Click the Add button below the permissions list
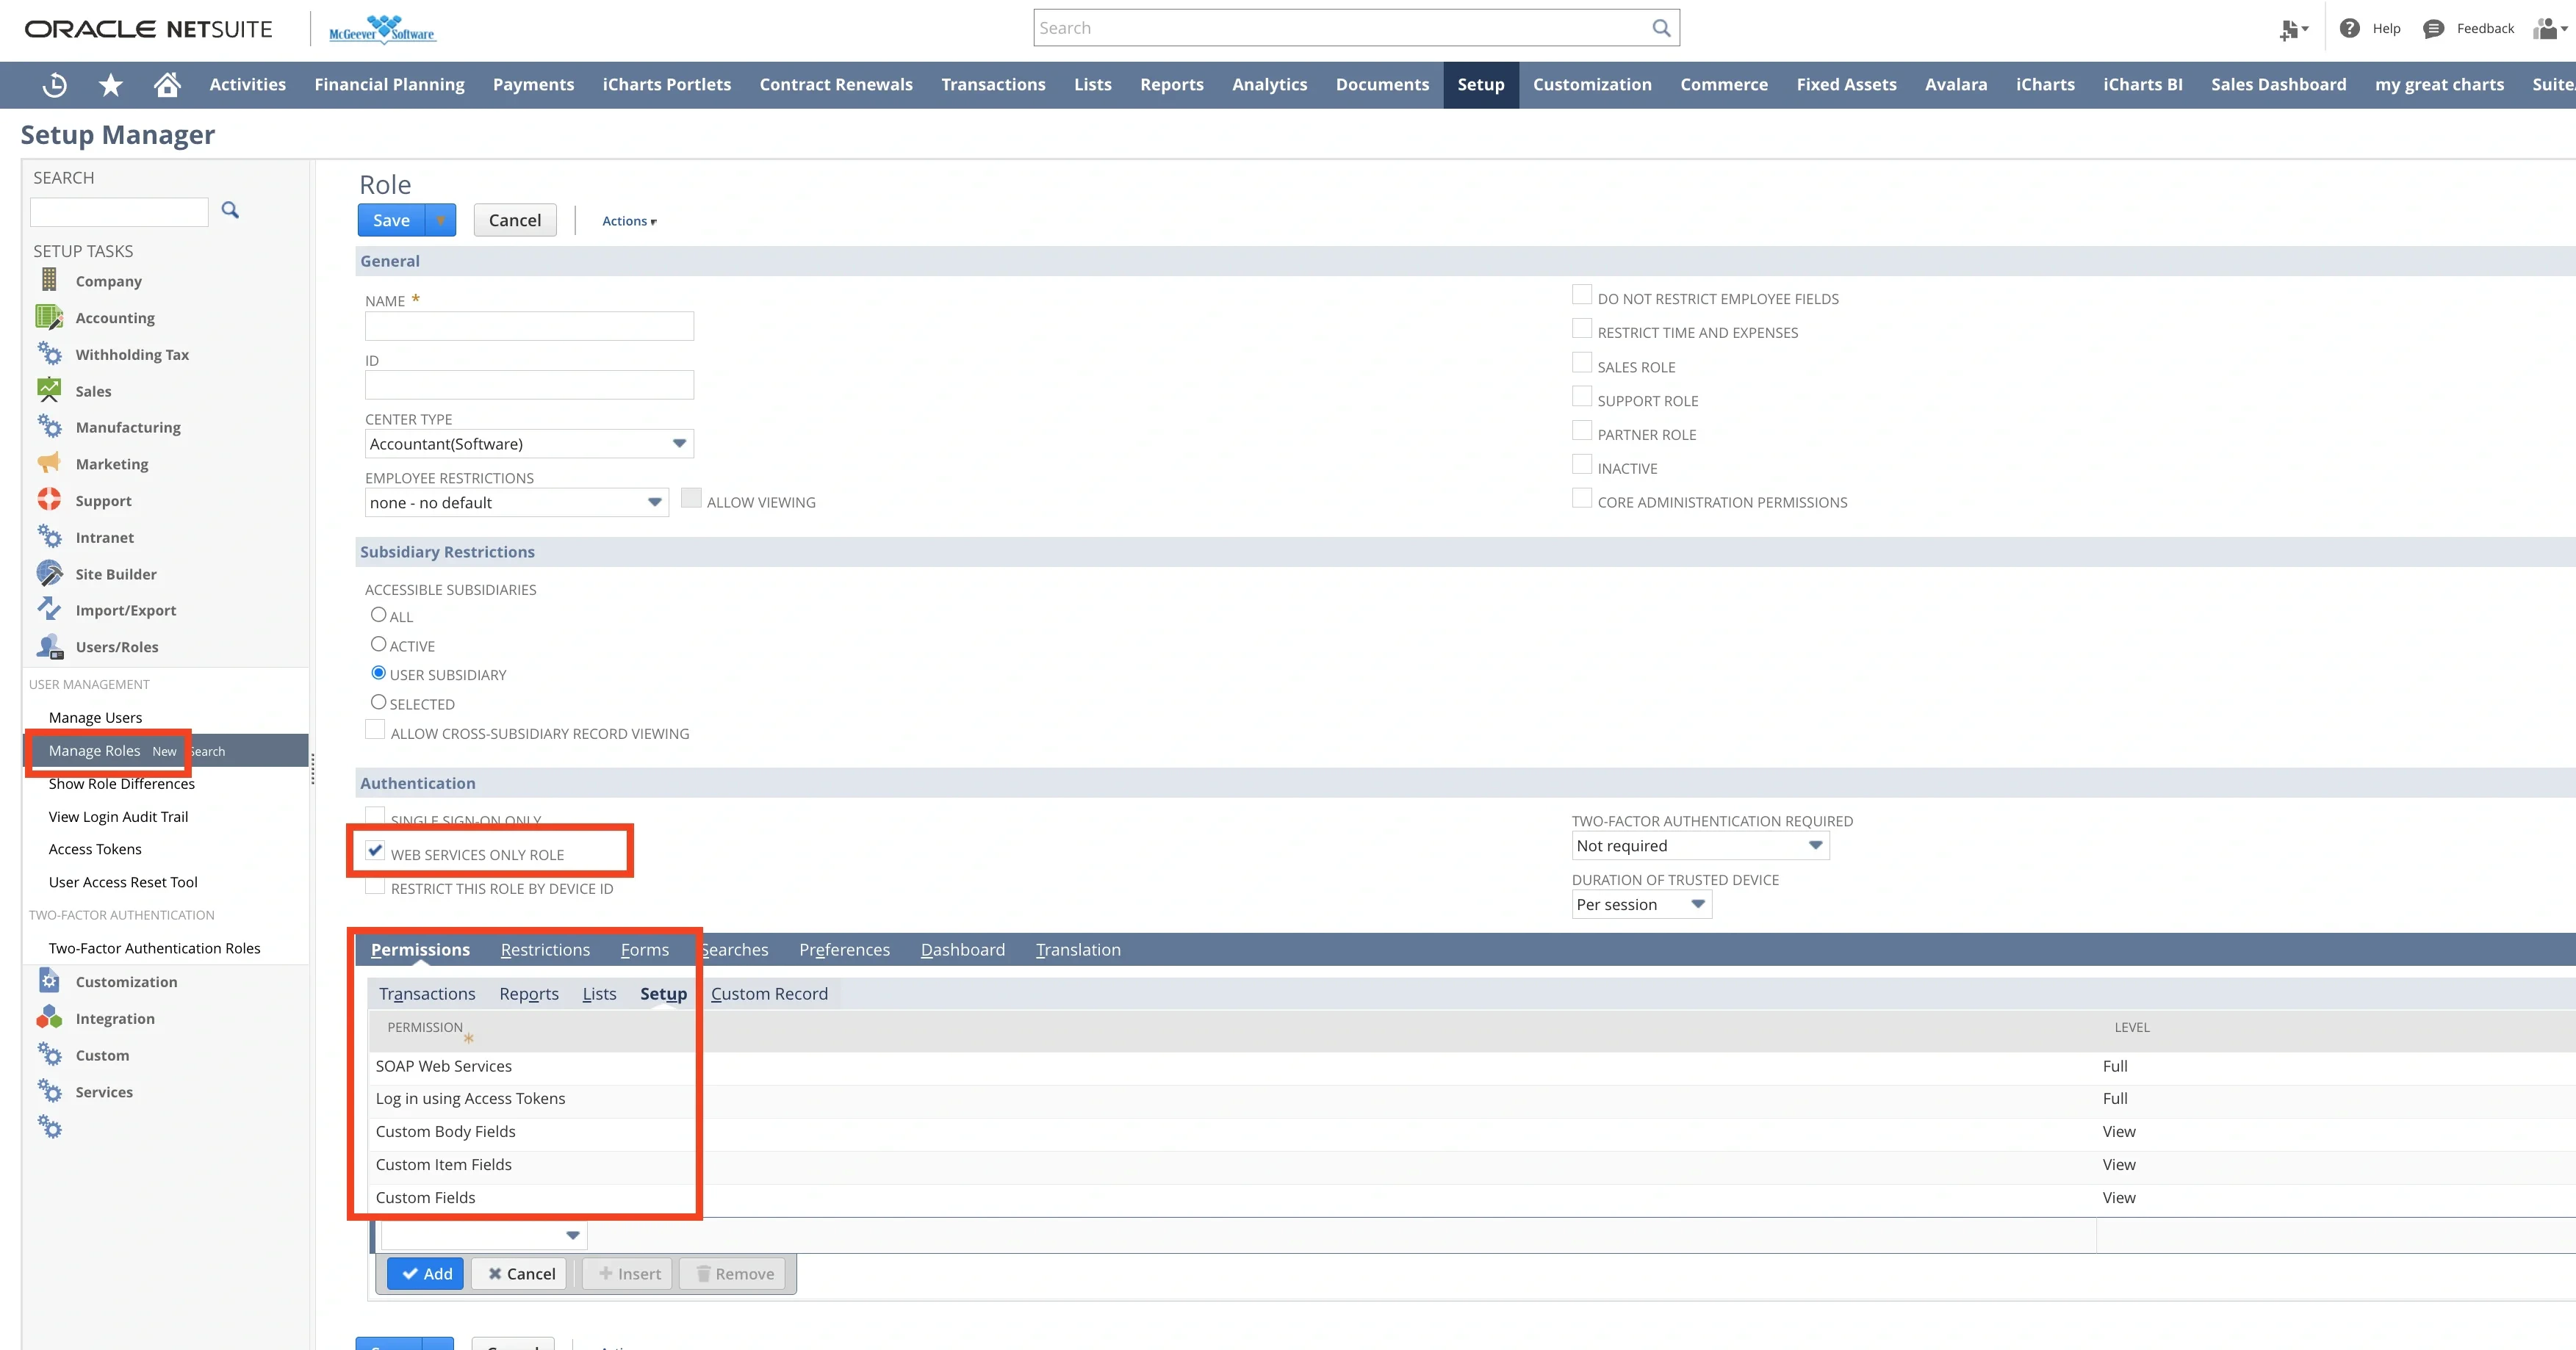This screenshot has height=1350, width=2576. point(425,1273)
